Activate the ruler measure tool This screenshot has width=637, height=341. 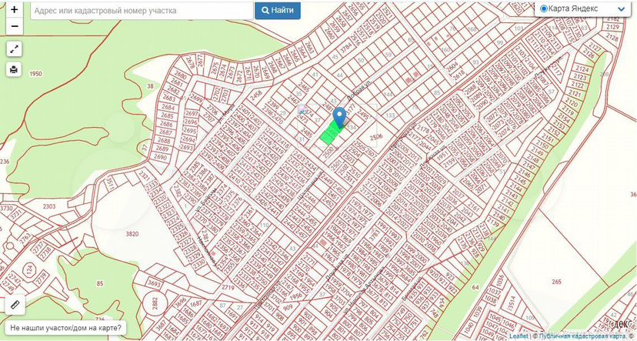(x=15, y=304)
